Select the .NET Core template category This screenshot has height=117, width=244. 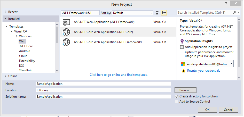26,46
